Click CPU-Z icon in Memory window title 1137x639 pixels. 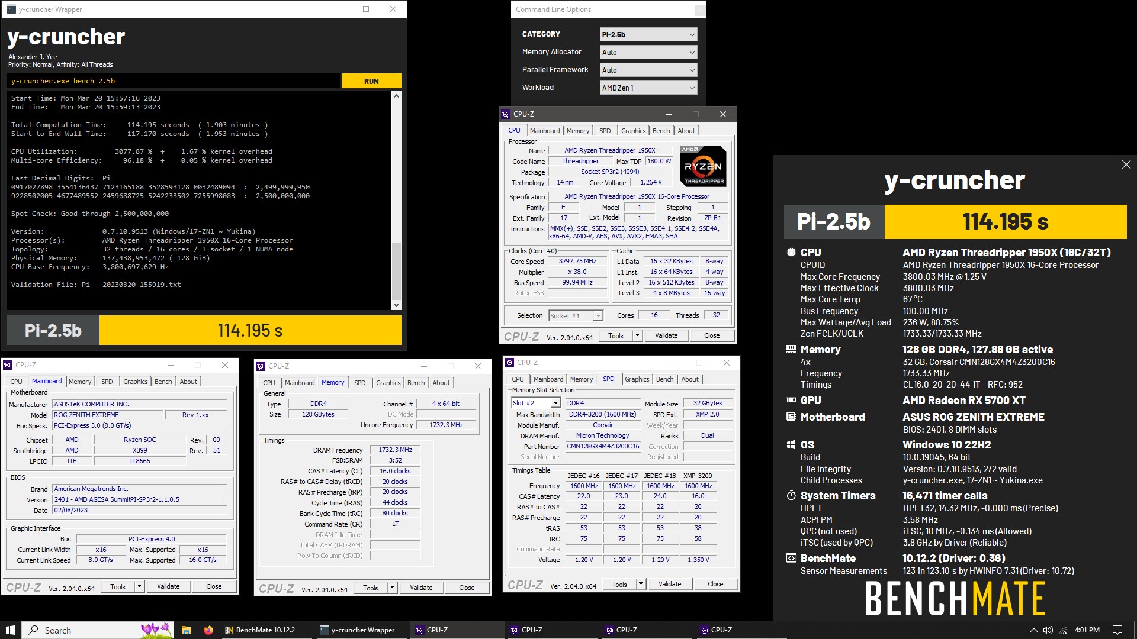coord(261,366)
